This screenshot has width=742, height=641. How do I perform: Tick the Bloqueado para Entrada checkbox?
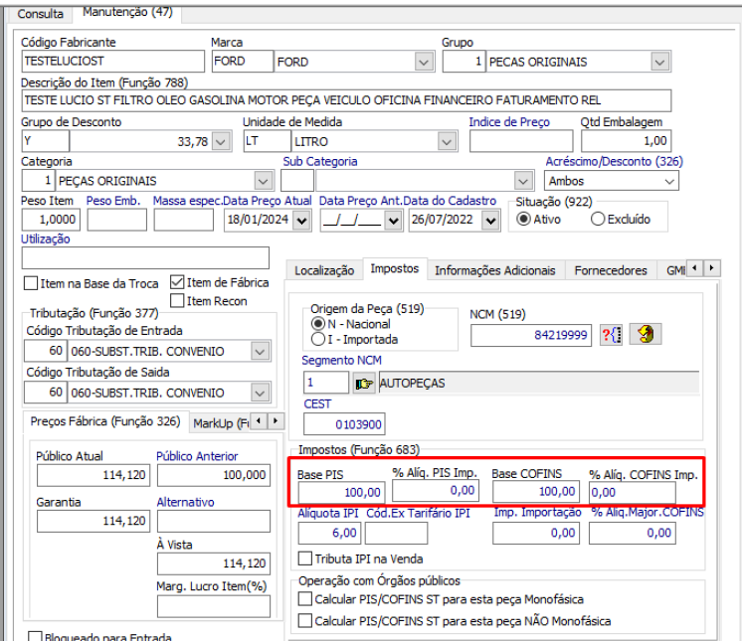(35, 636)
